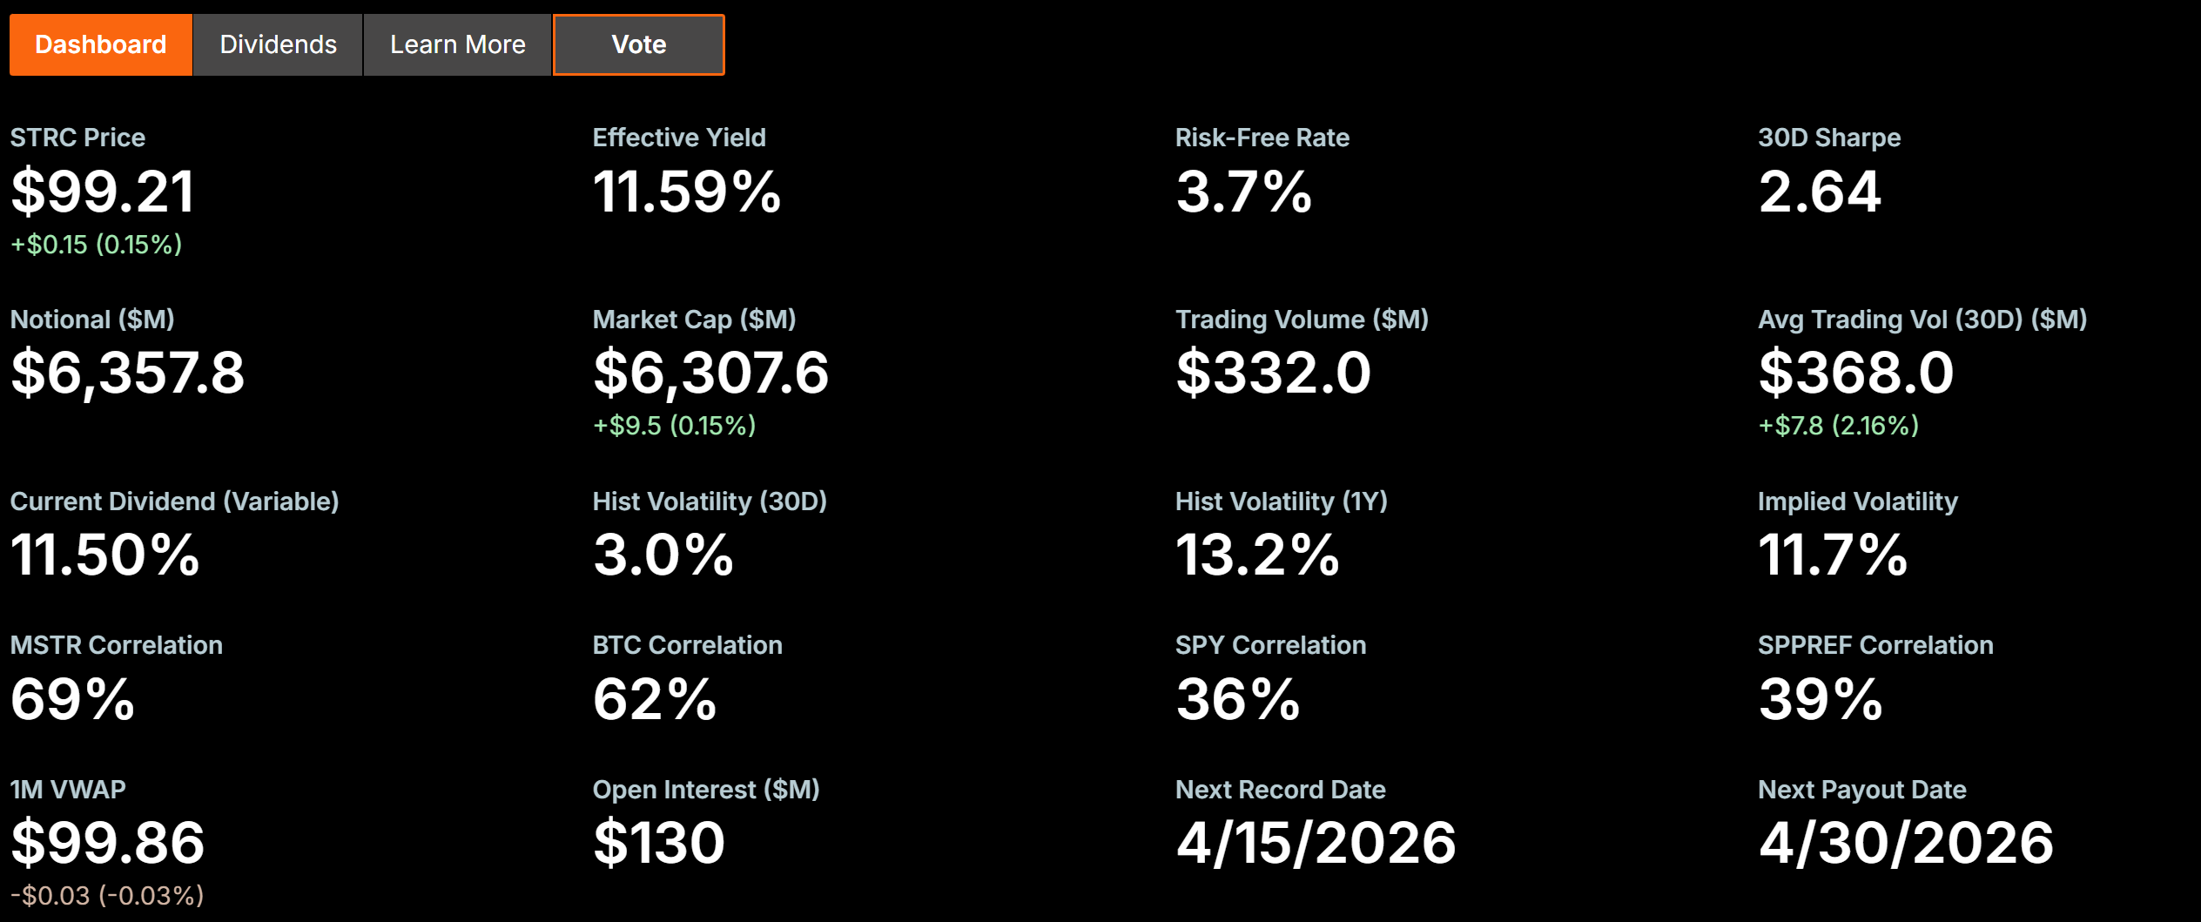
Task: Click the Next Record Date
Action: (x=1315, y=841)
